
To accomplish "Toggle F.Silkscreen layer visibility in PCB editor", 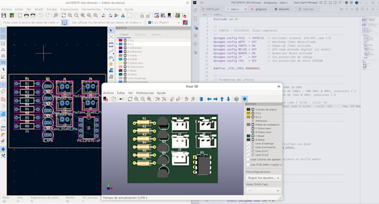I will [x=125, y=63].
